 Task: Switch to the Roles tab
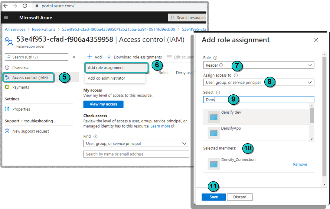163,73
